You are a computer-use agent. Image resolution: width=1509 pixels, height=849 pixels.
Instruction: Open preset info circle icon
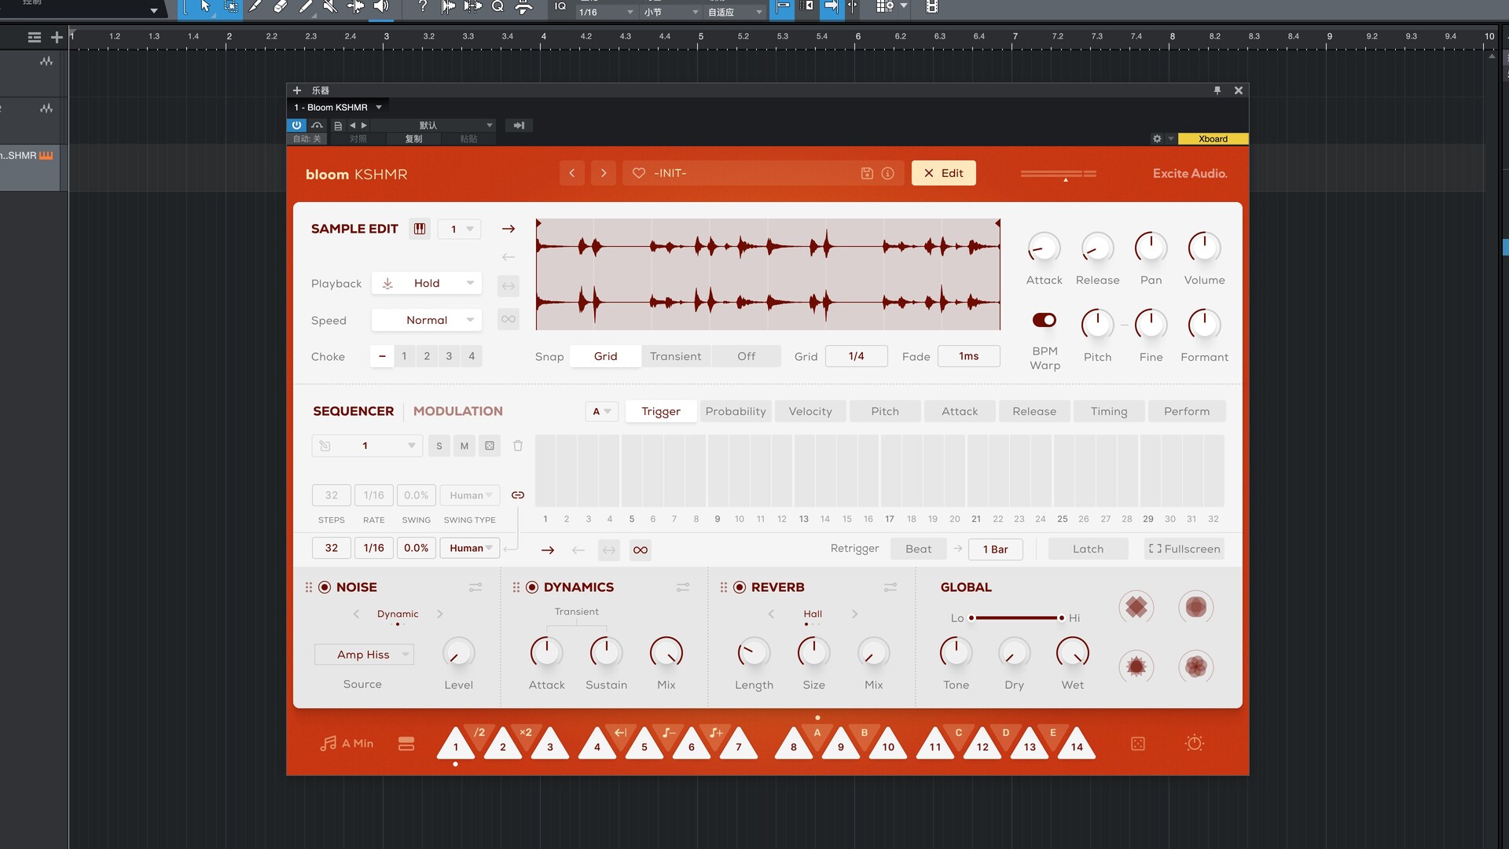[887, 173]
